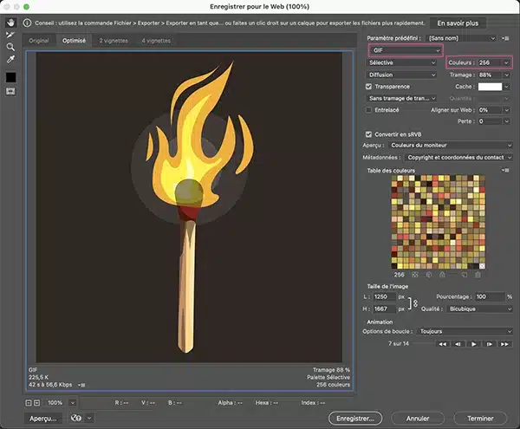Screen dimensions: 520x429
Task: Enable the Entrelacé checkbox
Action: [368, 110]
